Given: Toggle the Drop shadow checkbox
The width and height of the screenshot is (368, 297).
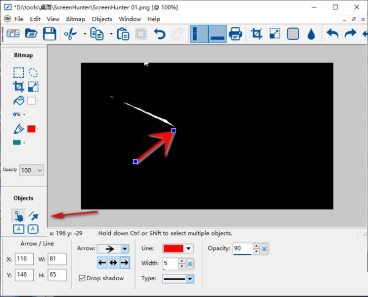Looking at the screenshot, I should point(82,278).
